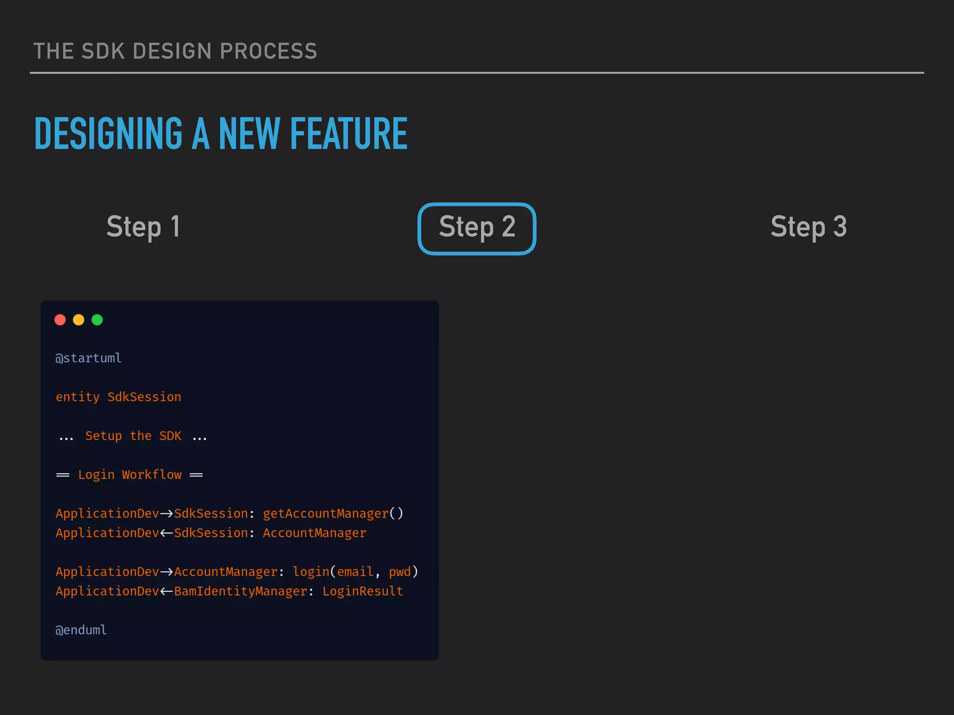This screenshot has width=954, height=715.
Task: Click the green maximize dot in code window
Action: point(97,320)
